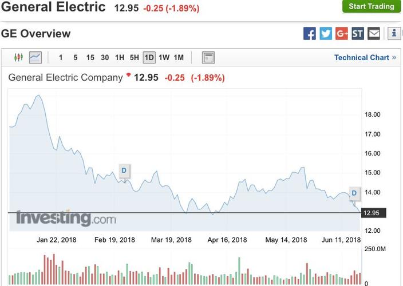Choose the 5H interval
Screen dimensions: 403x286
(135, 57)
